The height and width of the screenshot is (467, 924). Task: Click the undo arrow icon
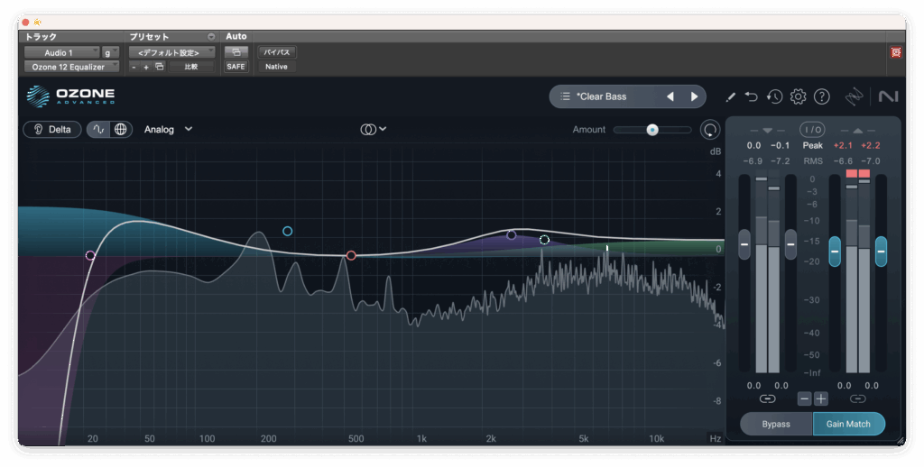click(752, 96)
